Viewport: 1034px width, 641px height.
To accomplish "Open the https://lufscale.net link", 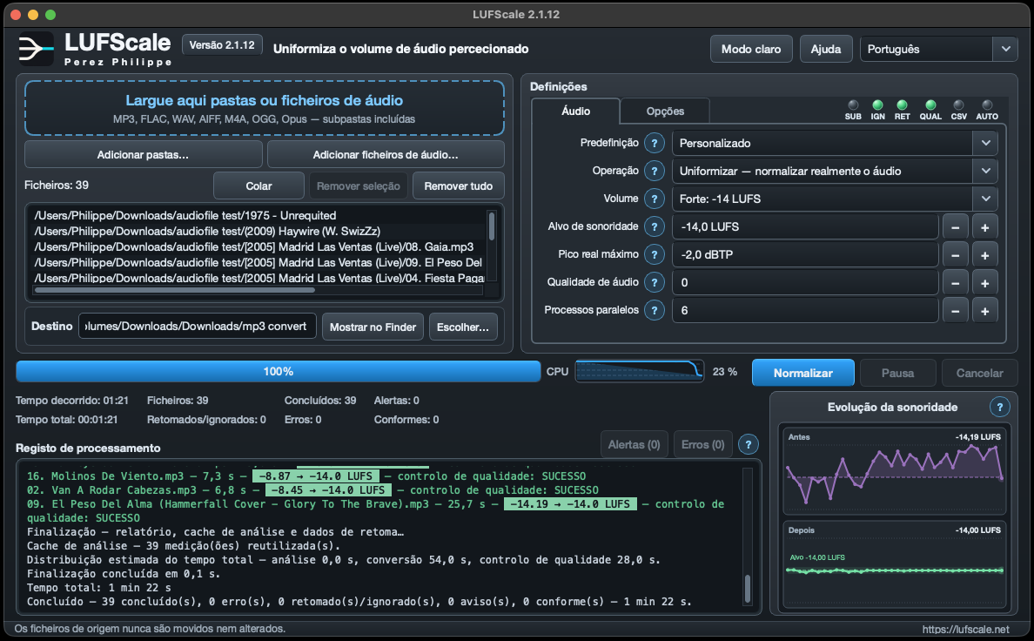I will tap(965, 629).
